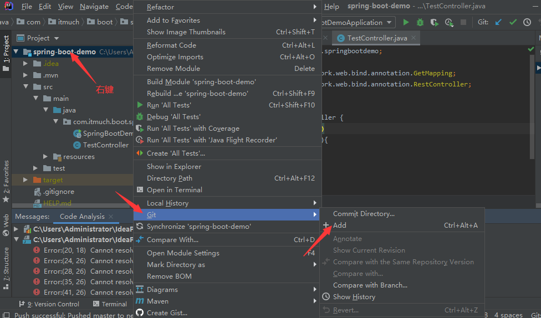Open run configuration dropdown DemoApplication

click(358, 22)
